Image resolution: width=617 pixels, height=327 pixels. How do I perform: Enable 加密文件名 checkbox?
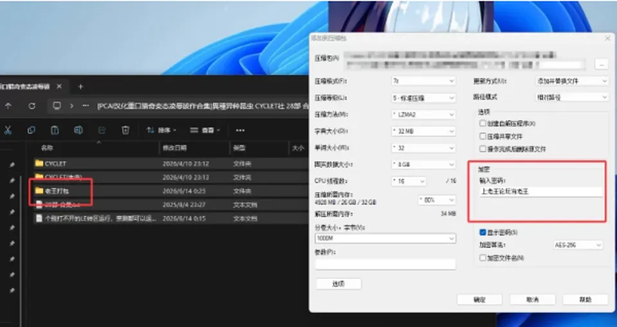coord(483,258)
